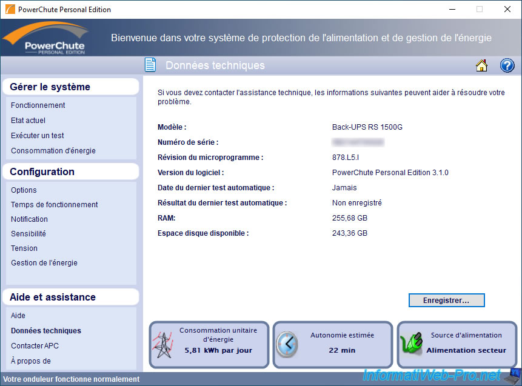Open Exécuter un test
The image size is (522, 386).
(38, 136)
